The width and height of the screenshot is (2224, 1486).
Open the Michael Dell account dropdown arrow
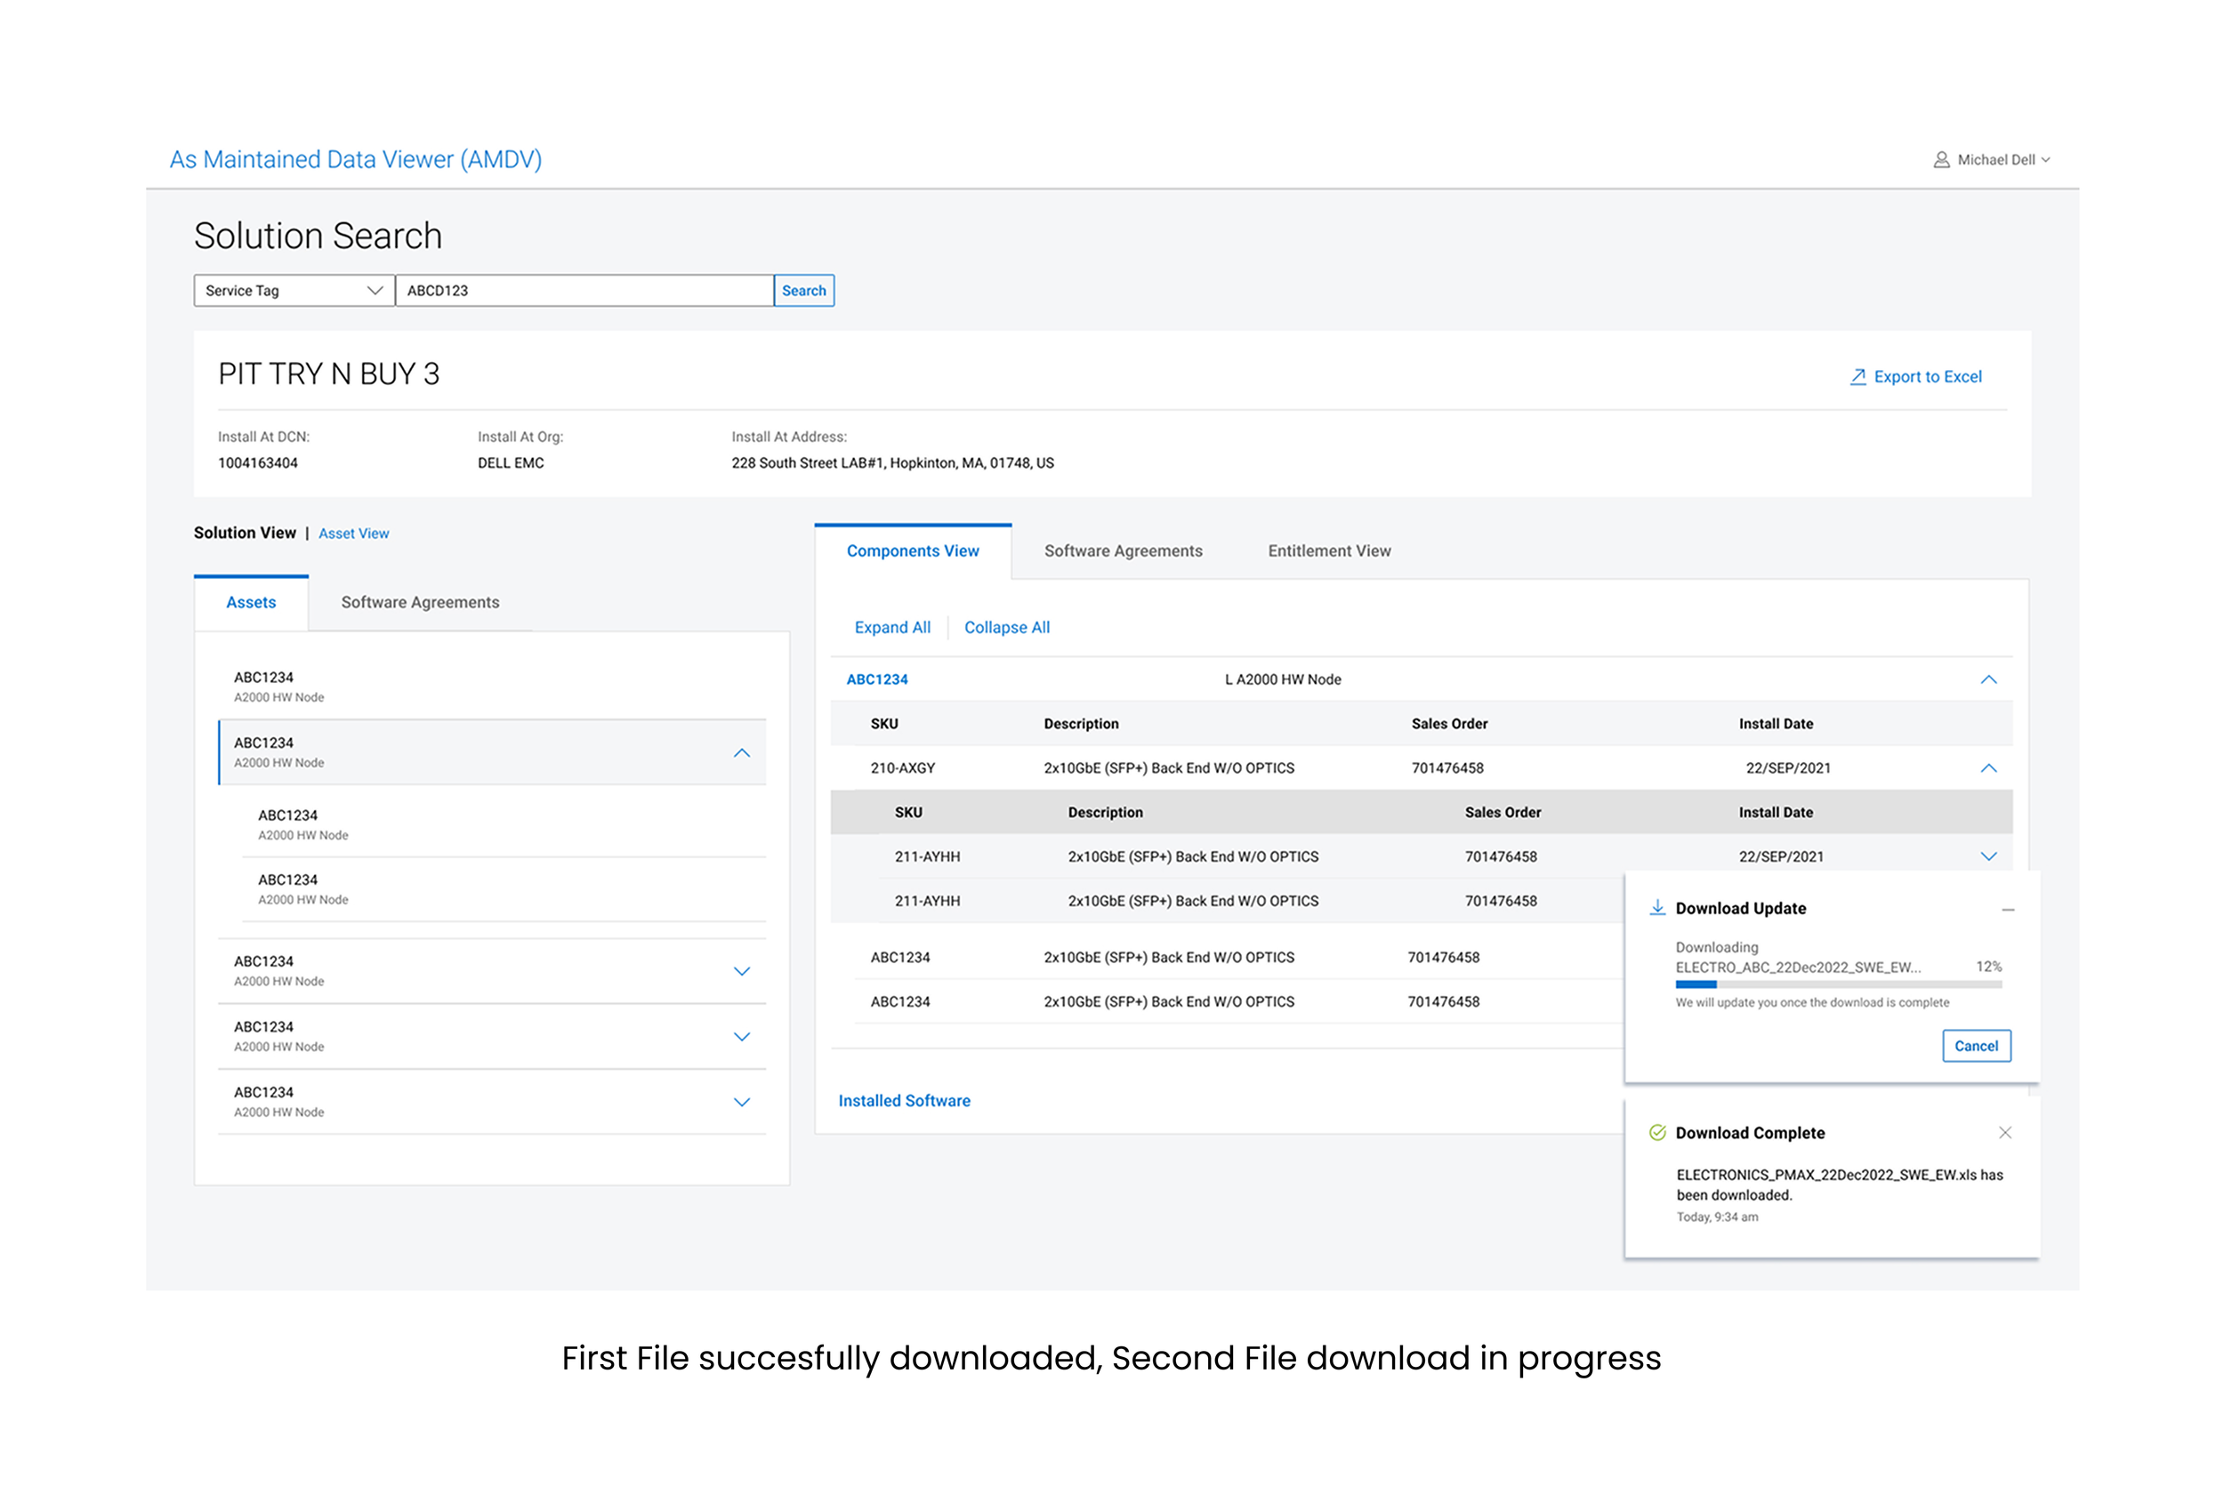click(x=2045, y=160)
